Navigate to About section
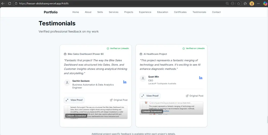268x135 pixels. [88, 12]
